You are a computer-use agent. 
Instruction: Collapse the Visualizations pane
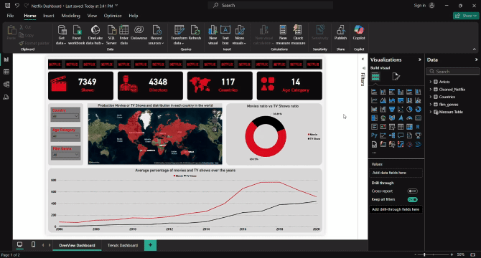(x=420, y=59)
